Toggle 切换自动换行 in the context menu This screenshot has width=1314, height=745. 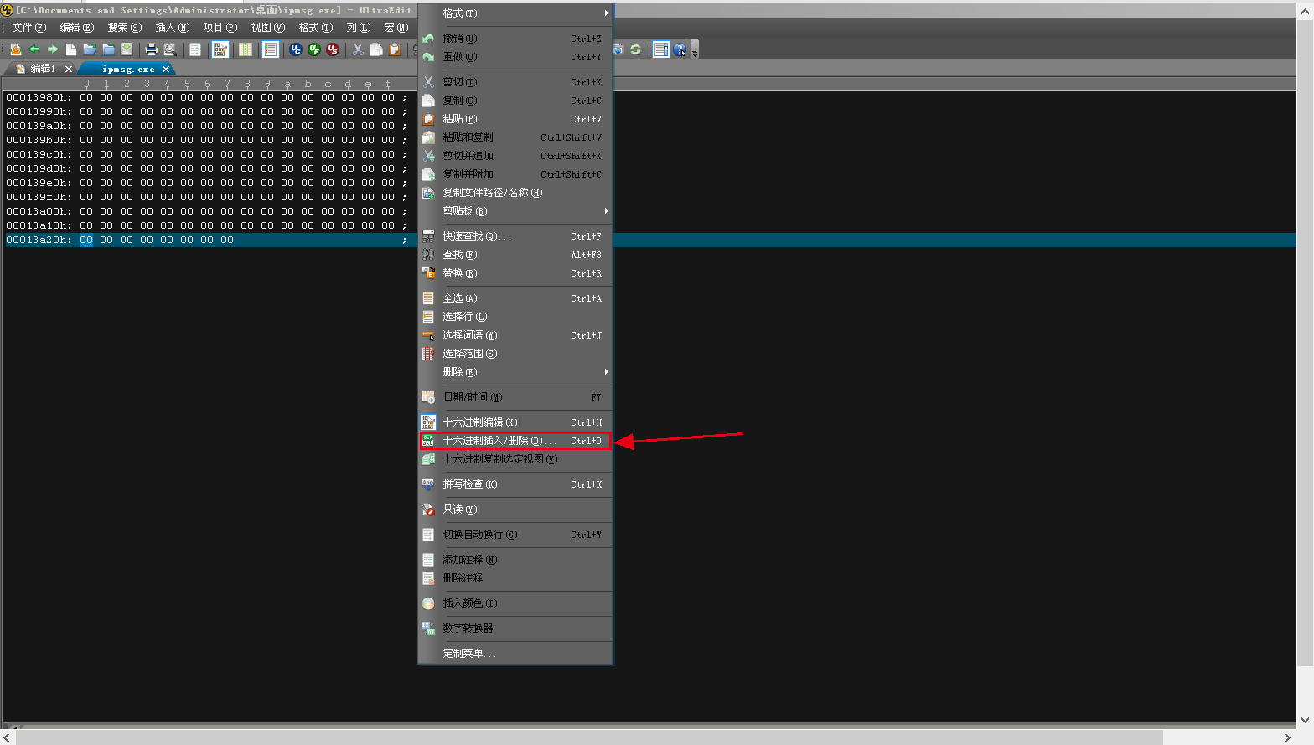coord(515,535)
